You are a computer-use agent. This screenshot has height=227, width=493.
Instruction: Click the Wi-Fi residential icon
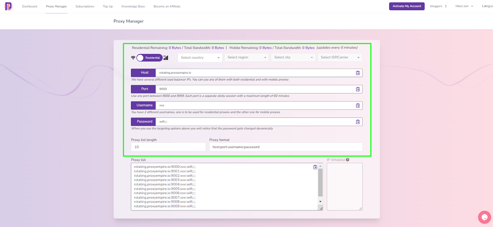[x=133, y=58]
